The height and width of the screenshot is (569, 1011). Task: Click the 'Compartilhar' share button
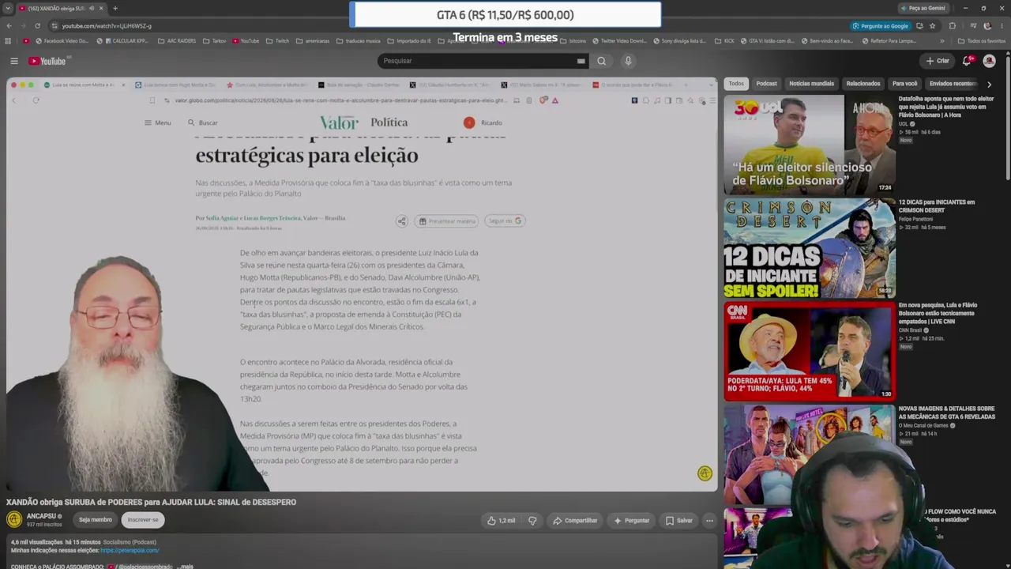point(575,521)
